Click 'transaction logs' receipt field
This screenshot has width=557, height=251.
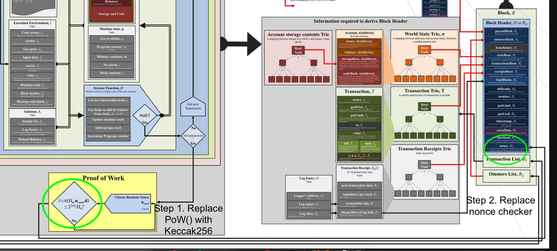pos(359,204)
